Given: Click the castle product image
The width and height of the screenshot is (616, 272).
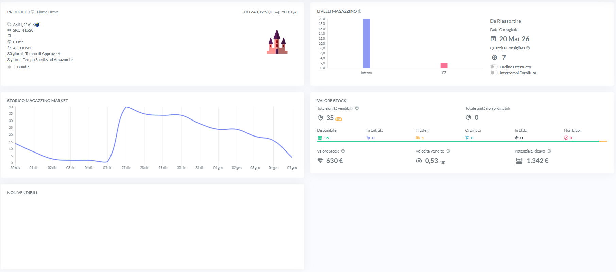Looking at the screenshot, I should pos(277,42).
